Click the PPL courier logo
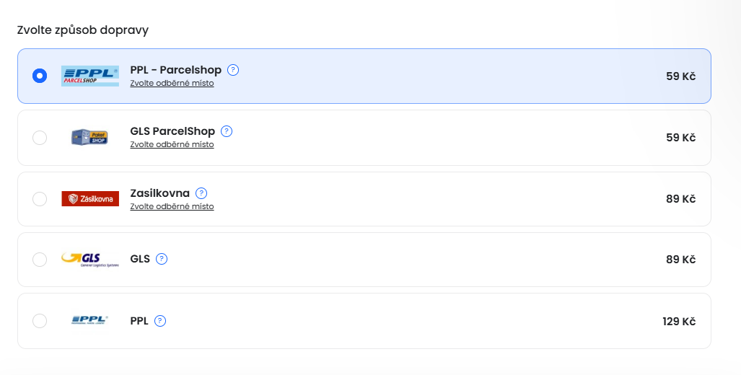 pyautogui.click(x=90, y=320)
